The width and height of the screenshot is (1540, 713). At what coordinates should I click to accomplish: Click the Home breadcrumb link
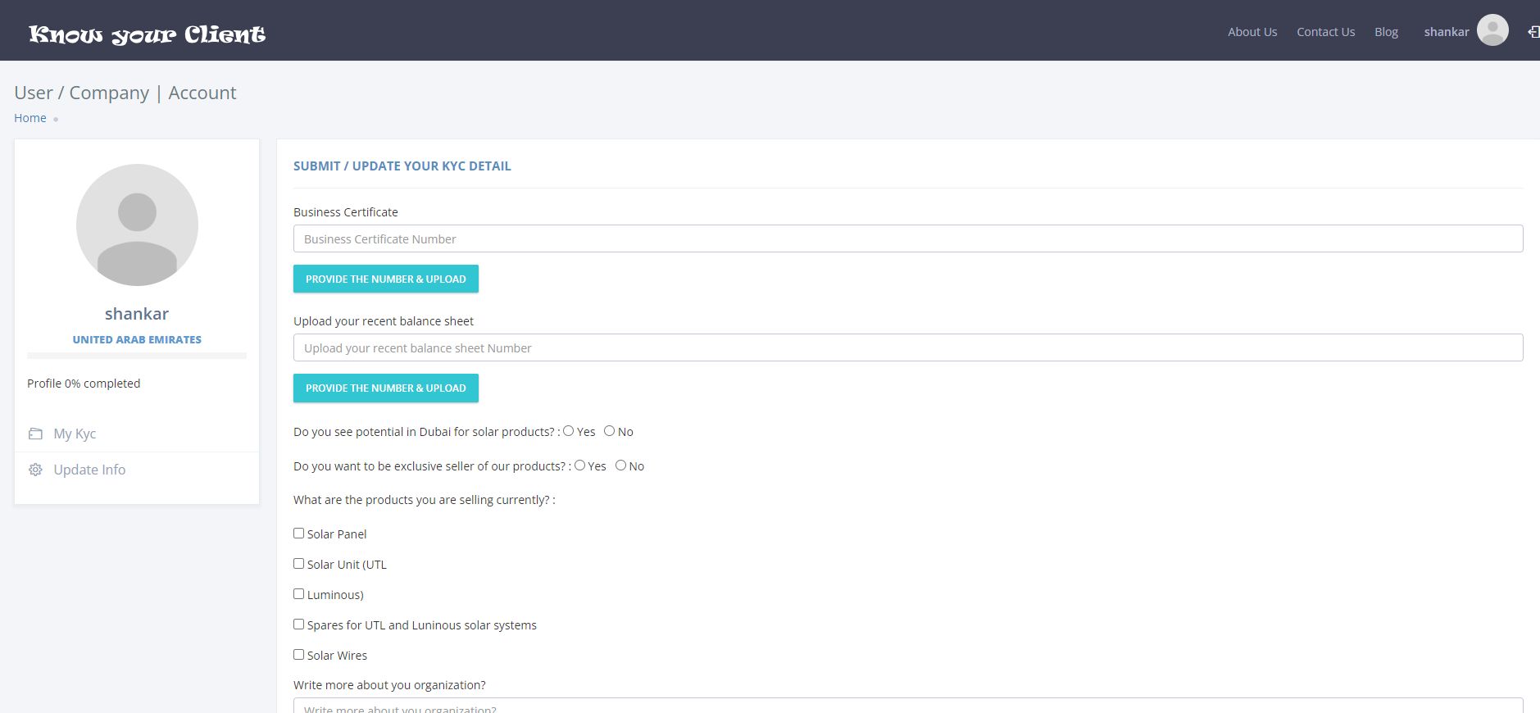tap(30, 118)
